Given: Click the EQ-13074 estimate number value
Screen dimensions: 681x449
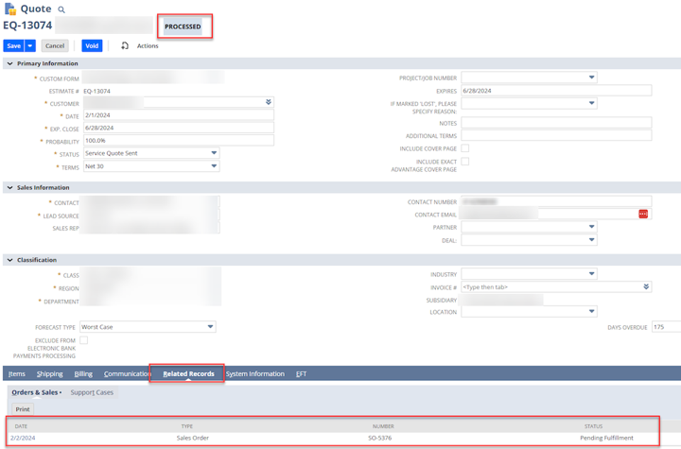Looking at the screenshot, I should coord(96,91).
